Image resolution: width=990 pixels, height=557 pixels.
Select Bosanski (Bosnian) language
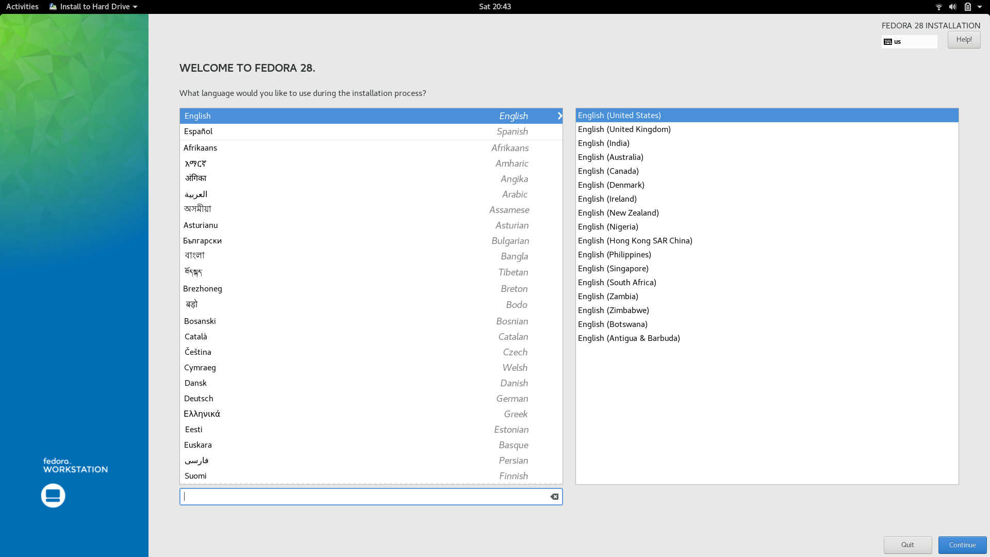click(x=371, y=321)
